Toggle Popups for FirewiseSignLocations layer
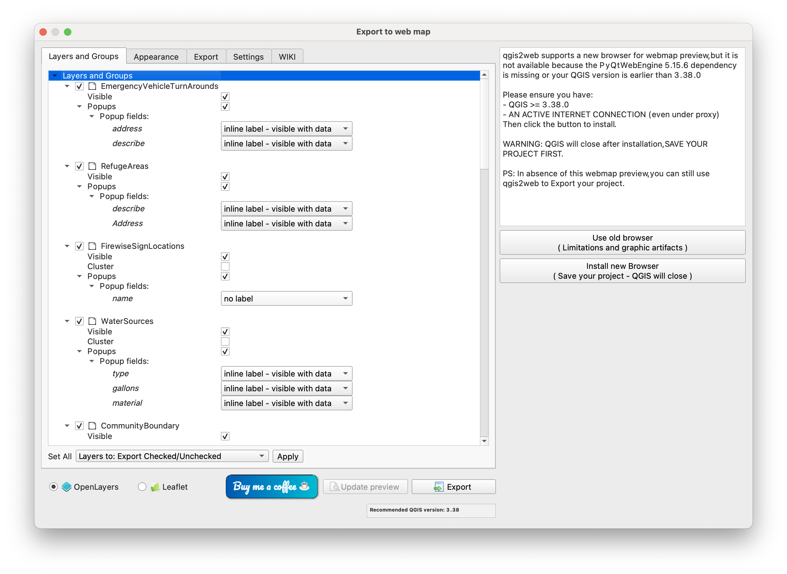787x574 pixels. point(225,276)
